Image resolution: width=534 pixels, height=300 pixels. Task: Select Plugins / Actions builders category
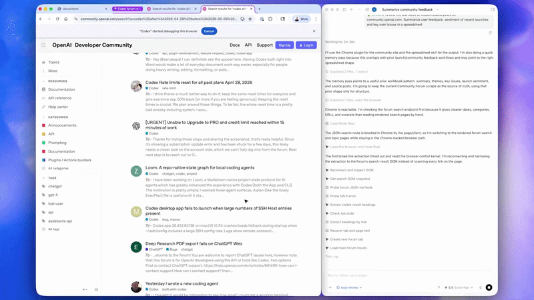(69, 160)
